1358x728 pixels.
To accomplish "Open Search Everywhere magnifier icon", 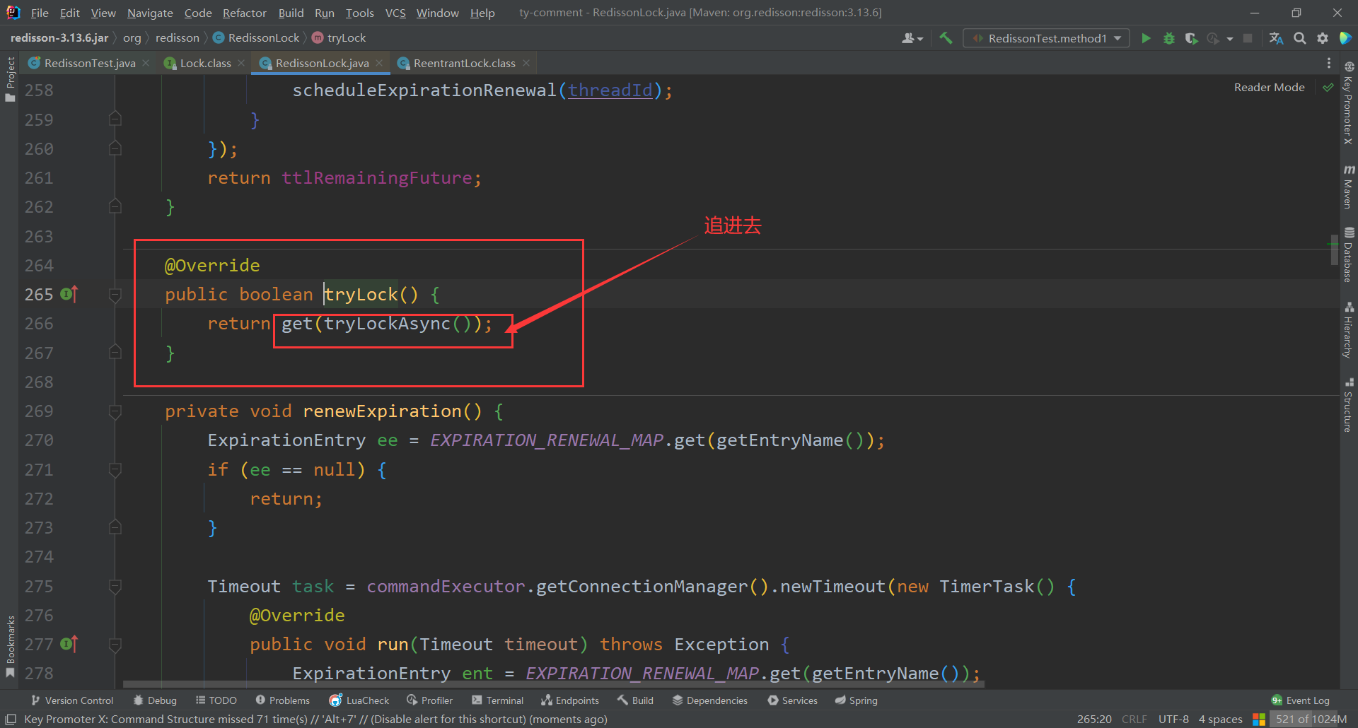I will (1299, 38).
